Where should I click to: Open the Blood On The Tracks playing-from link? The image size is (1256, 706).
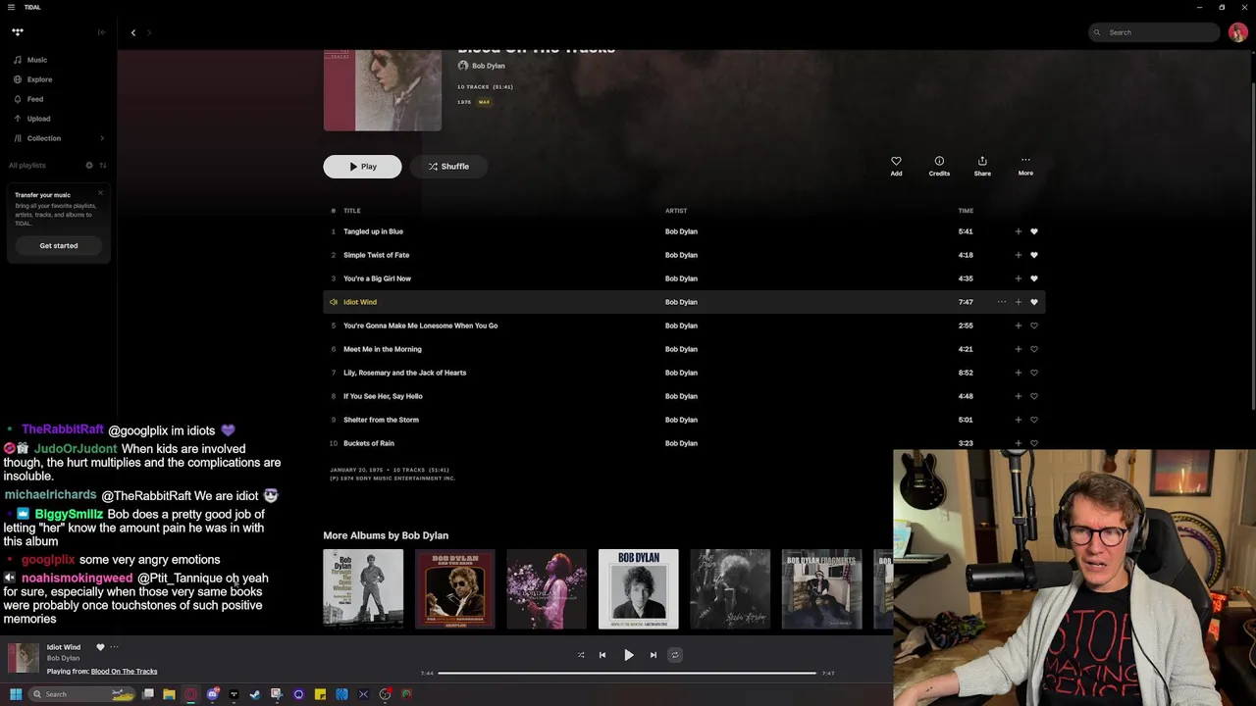[124, 672]
